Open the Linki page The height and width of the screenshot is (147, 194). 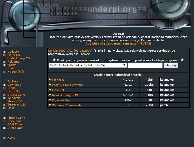(x=11, y=108)
